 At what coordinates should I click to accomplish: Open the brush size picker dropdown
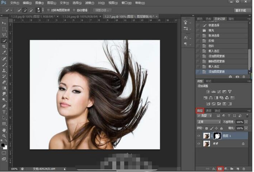43,10
